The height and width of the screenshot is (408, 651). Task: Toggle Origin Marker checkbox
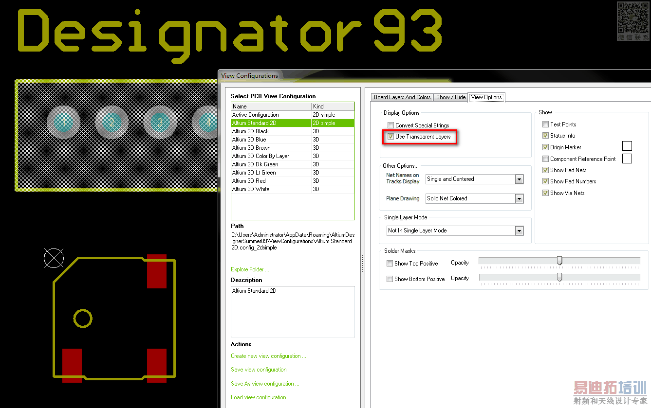[545, 147]
